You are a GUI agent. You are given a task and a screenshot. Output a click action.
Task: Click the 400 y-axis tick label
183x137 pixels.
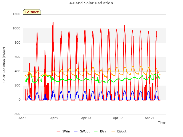pos(17,71)
